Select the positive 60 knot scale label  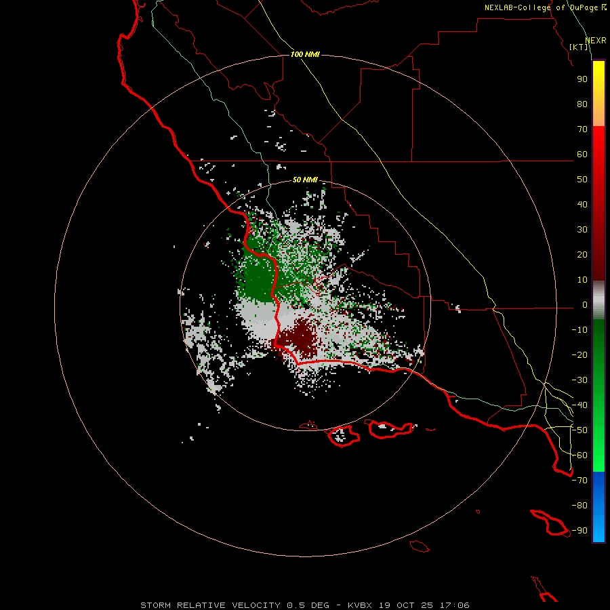pos(582,155)
